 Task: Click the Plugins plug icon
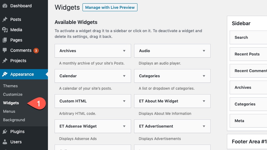(5, 132)
